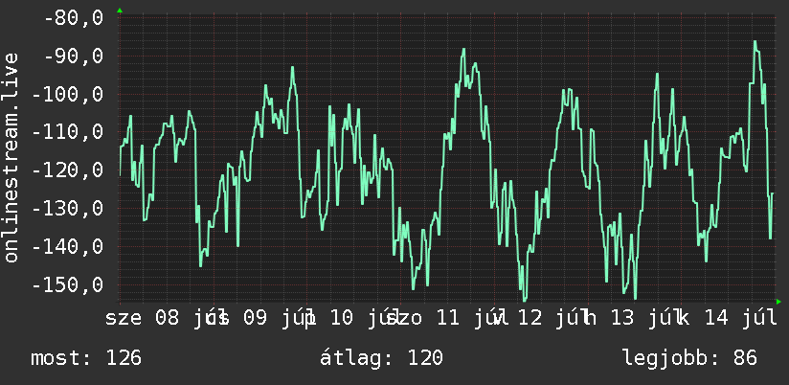Screen dimensions: 789x385
Task: Click the green arrow ending the X axis
Action: click(778, 302)
